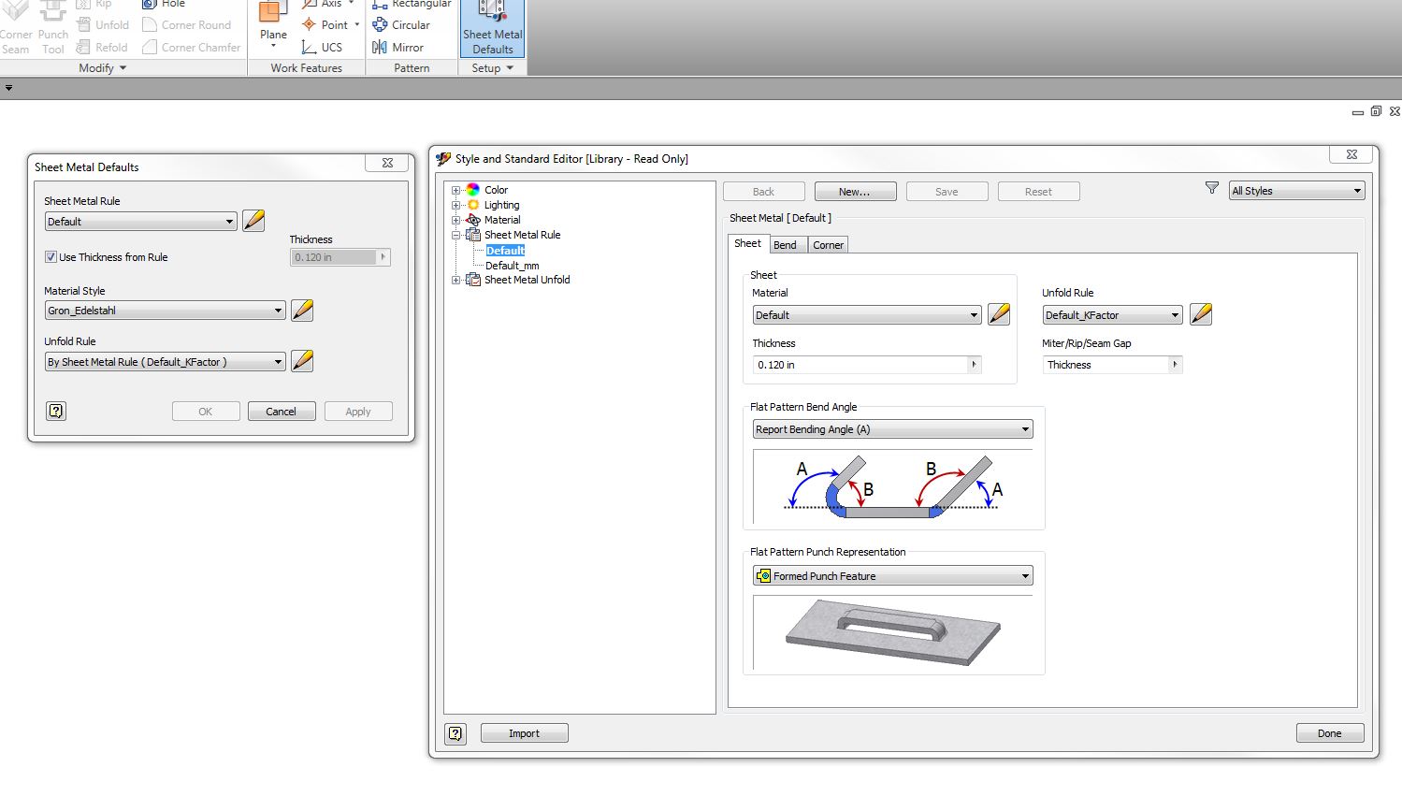Open the Thickness field arrow on Sheet tab
The image size is (1402, 796).
pos(975,365)
